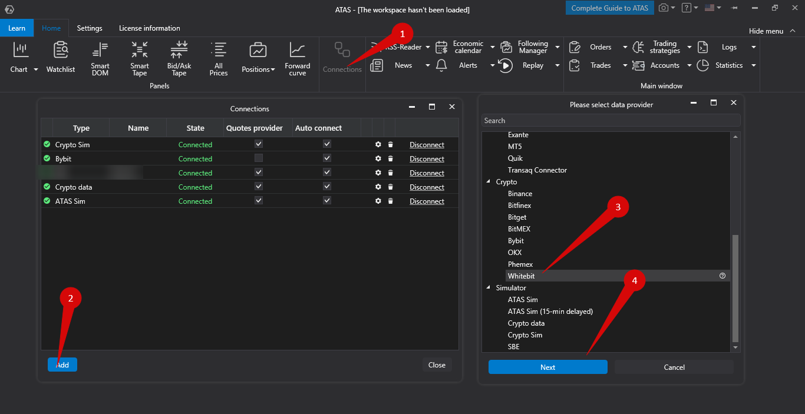Click Next in data provider dialog
This screenshot has width=805, height=414.
tap(548, 367)
